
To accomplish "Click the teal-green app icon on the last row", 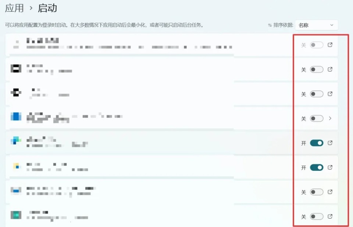I will click(15, 215).
